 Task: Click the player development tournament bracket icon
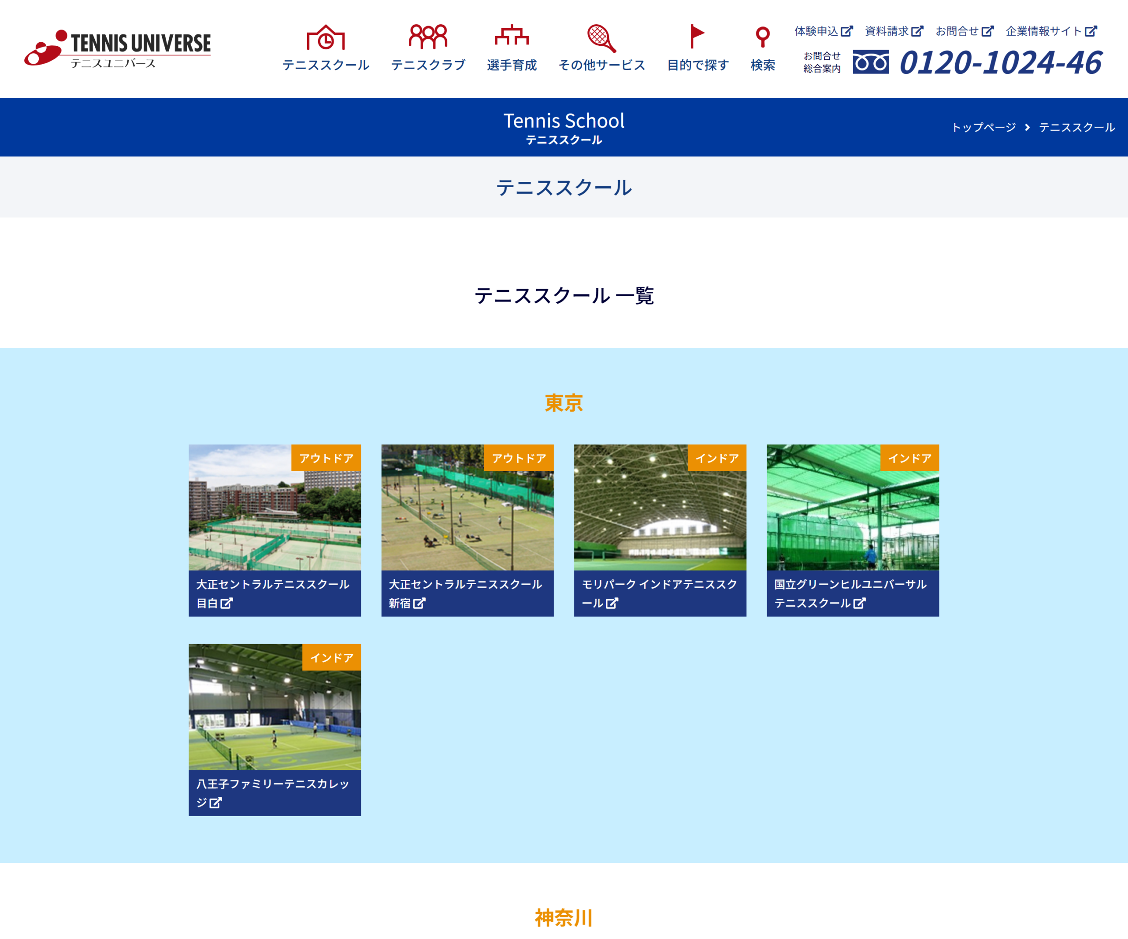pos(512,35)
